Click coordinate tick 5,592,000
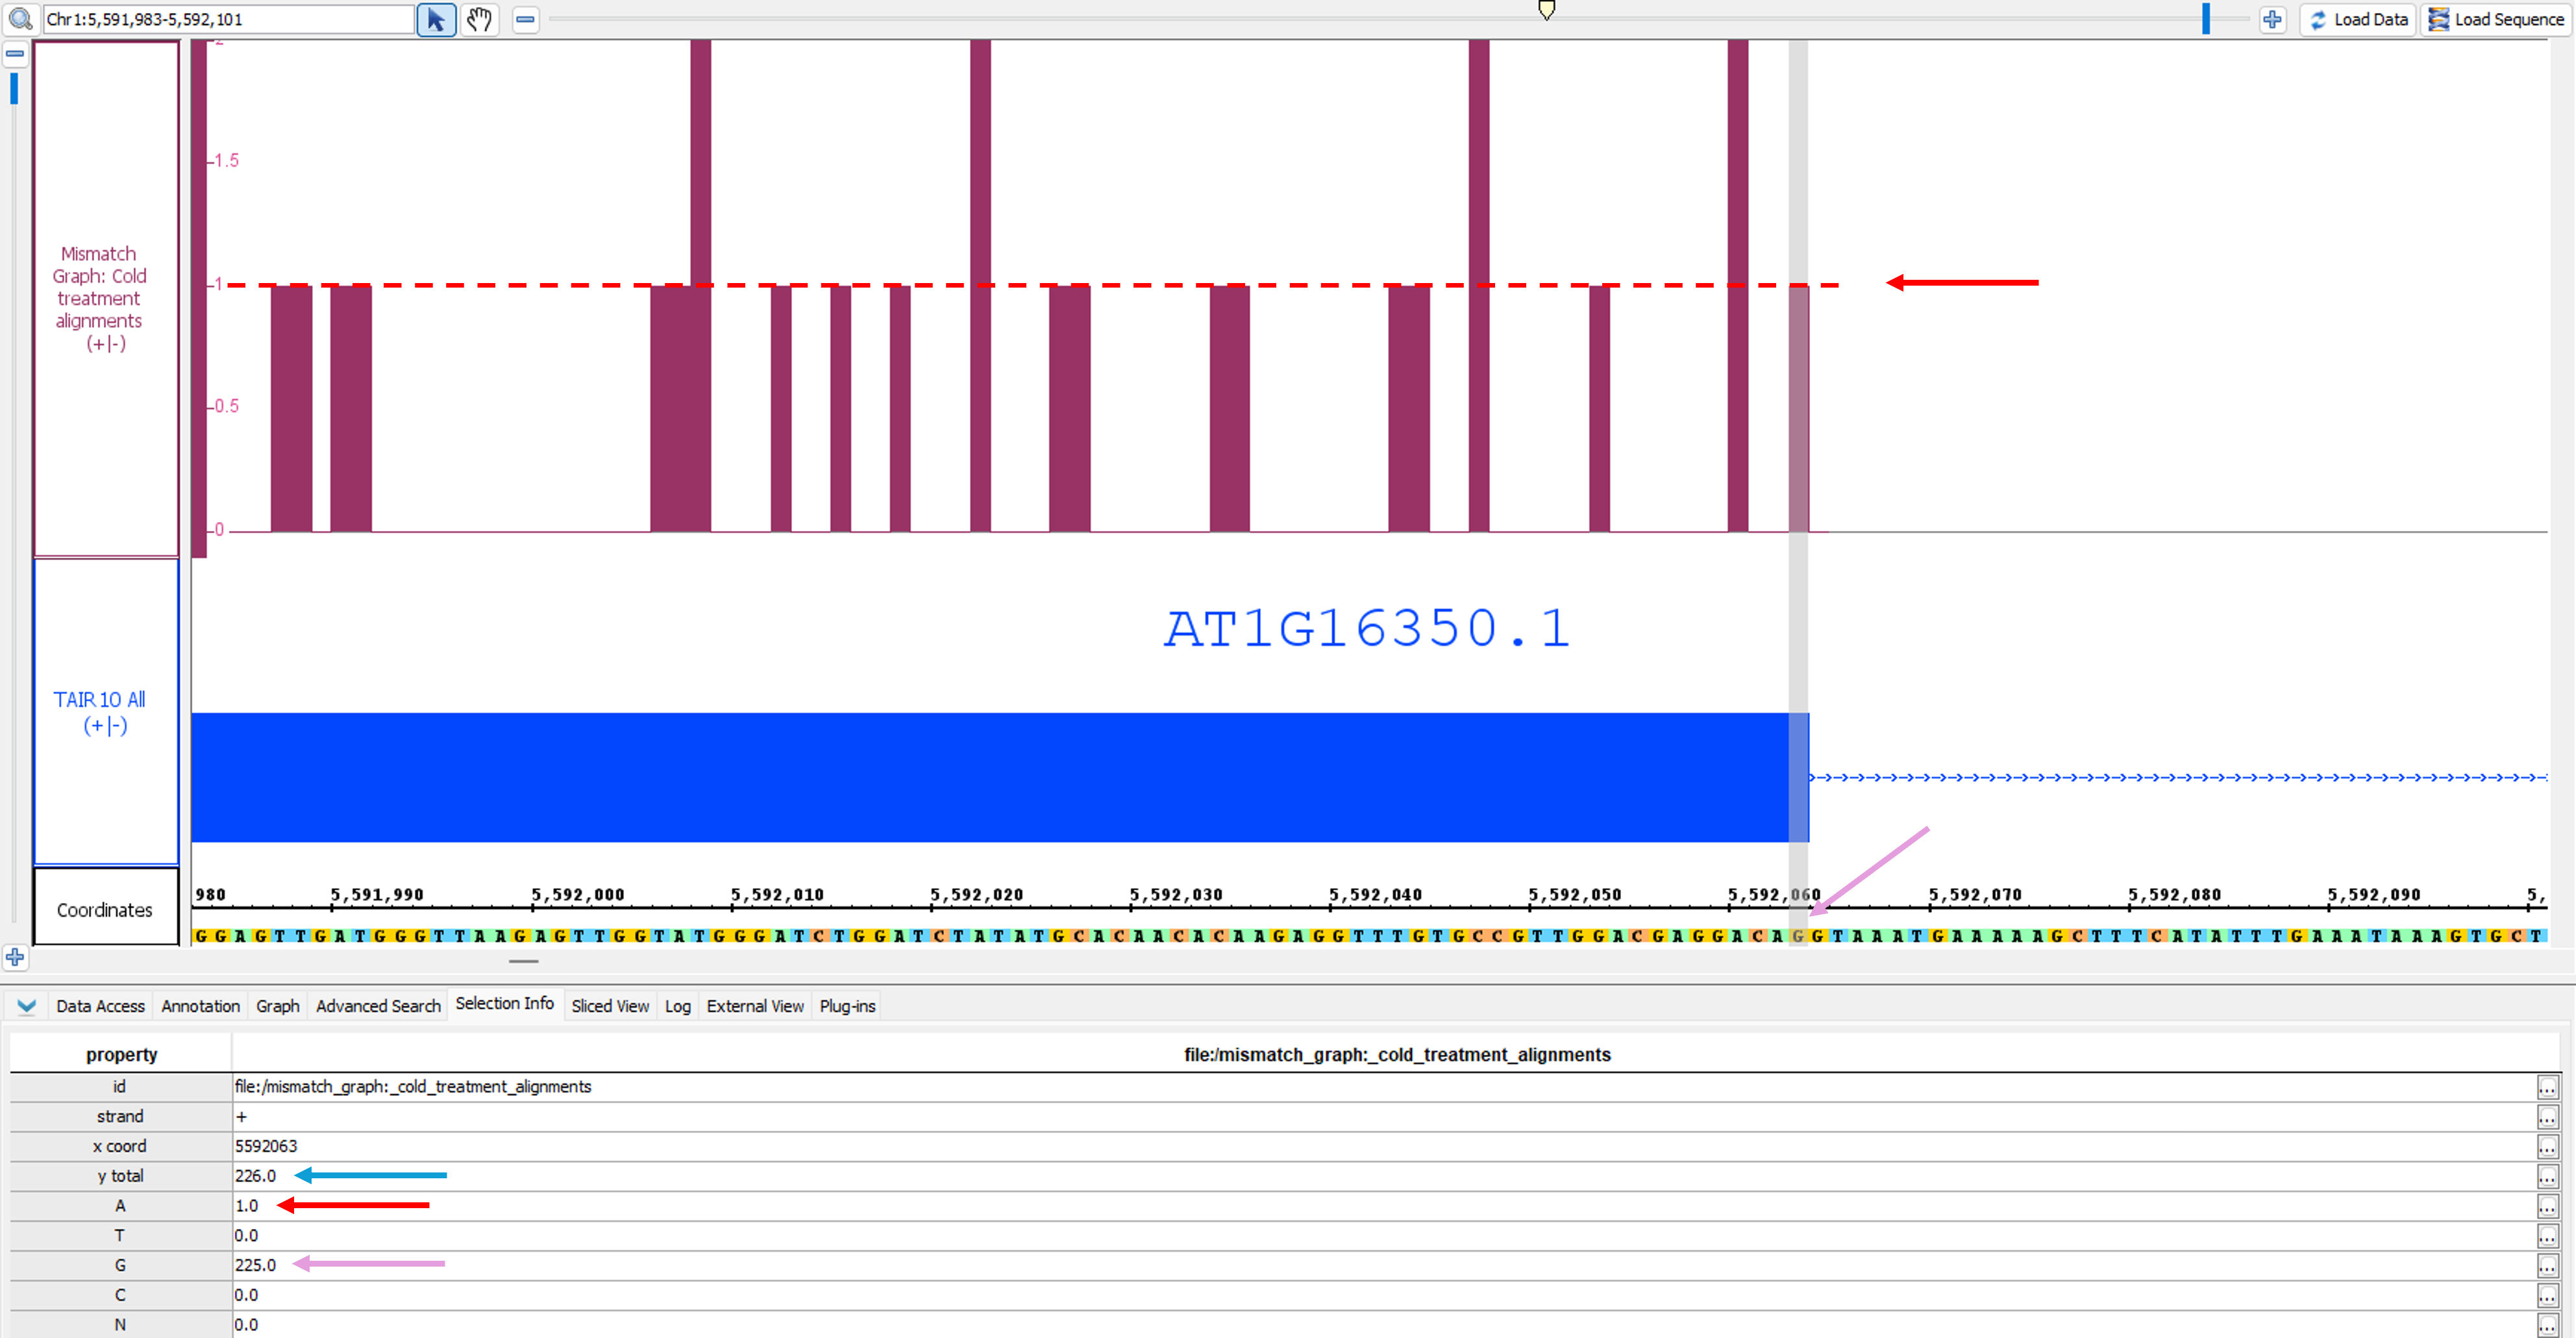Screen dimensions: 2576x1338 click(577, 894)
